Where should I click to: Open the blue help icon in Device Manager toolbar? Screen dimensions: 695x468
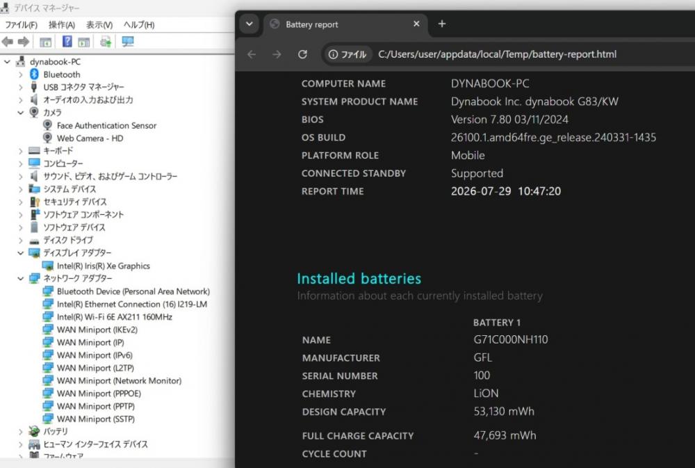(67, 42)
